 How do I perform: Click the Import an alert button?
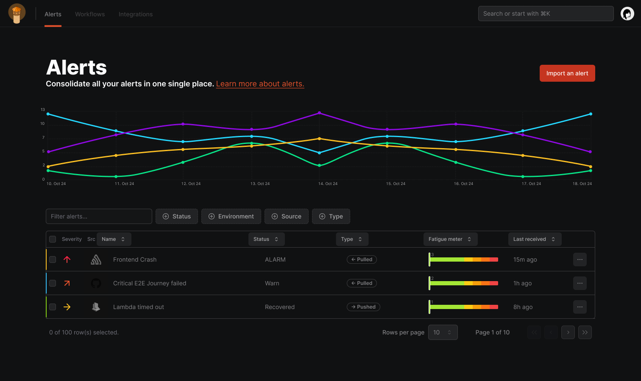567,73
